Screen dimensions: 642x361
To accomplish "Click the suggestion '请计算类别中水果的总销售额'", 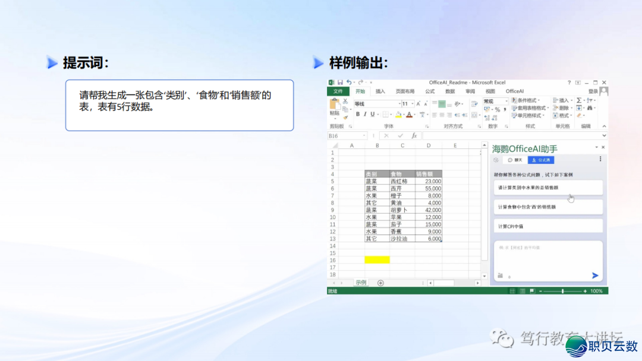I will [547, 188].
